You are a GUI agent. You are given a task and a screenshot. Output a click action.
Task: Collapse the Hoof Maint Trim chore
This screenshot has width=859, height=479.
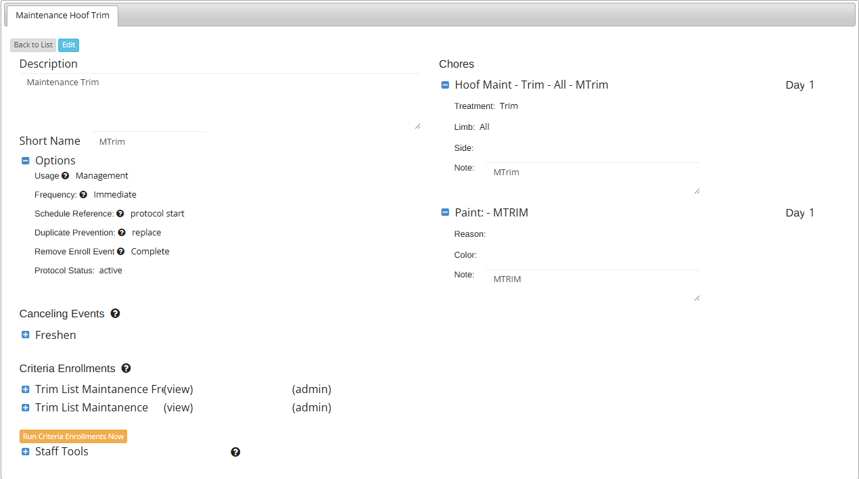click(x=445, y=85)
